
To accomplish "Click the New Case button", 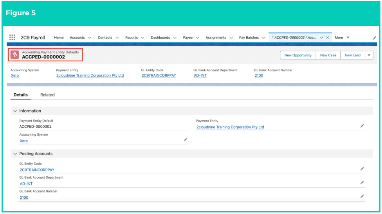I will (x=328, y=55).
